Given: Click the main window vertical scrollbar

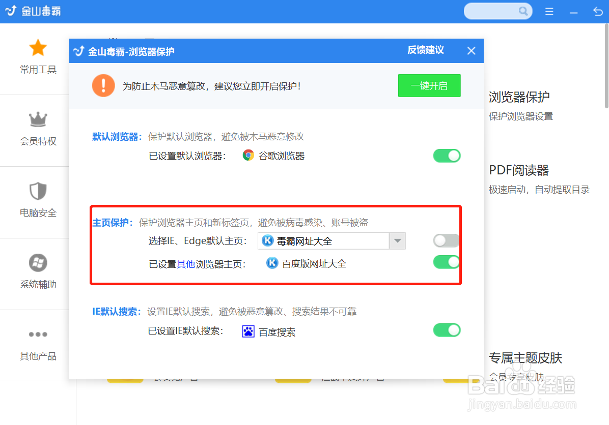Looking at the screenshot, I should click(606, 66).
